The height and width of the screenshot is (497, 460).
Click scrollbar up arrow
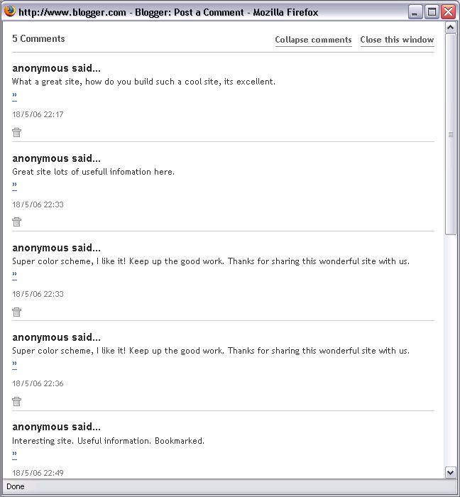coord(451,28)
